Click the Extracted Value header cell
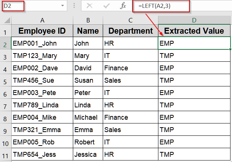The height and width of the screenshot is (162, 232). [x=194, y=31]
